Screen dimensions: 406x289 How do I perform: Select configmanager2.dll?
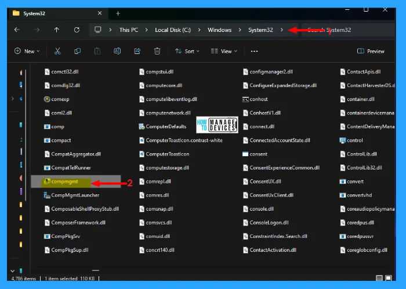tap(268, 72)
